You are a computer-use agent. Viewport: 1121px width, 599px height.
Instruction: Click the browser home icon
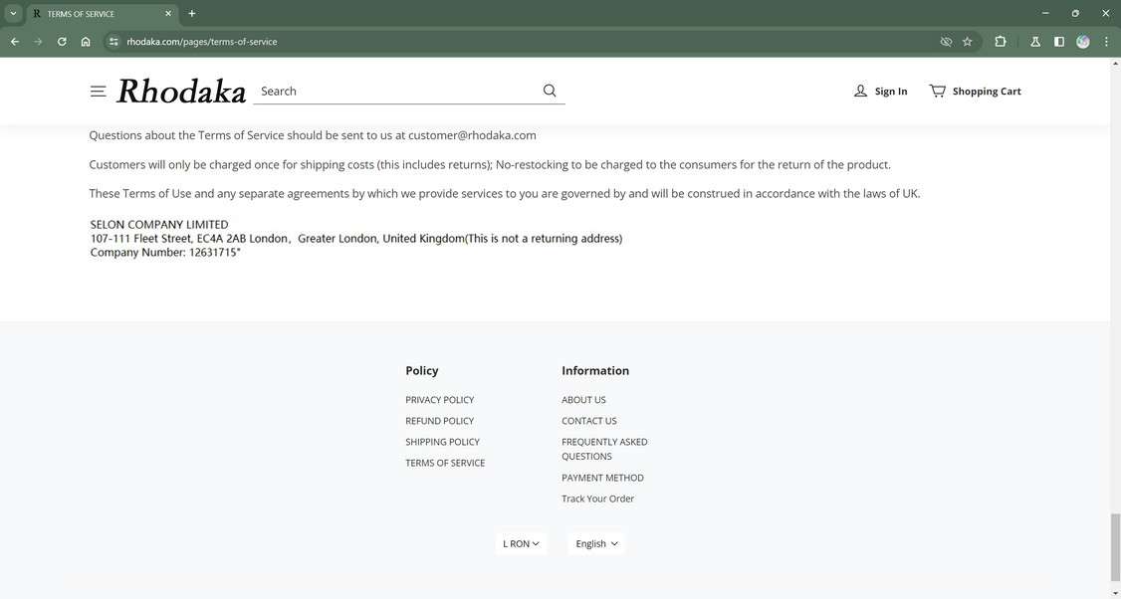point(86,42)
